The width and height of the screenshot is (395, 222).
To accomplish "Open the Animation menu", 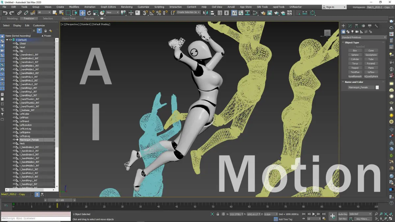I will (90, 7).
